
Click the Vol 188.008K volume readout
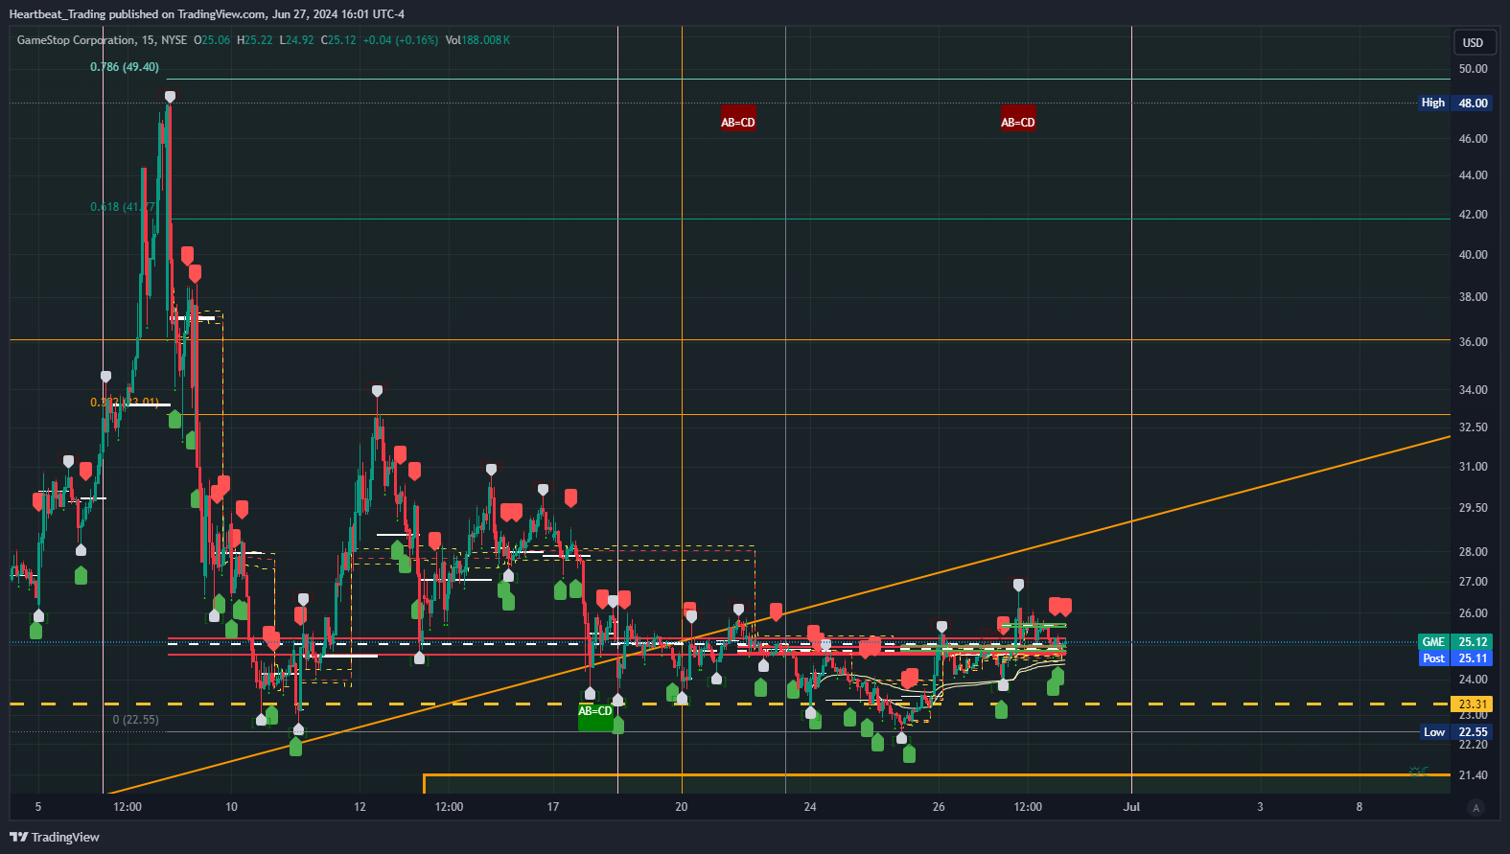click(477, 40)
